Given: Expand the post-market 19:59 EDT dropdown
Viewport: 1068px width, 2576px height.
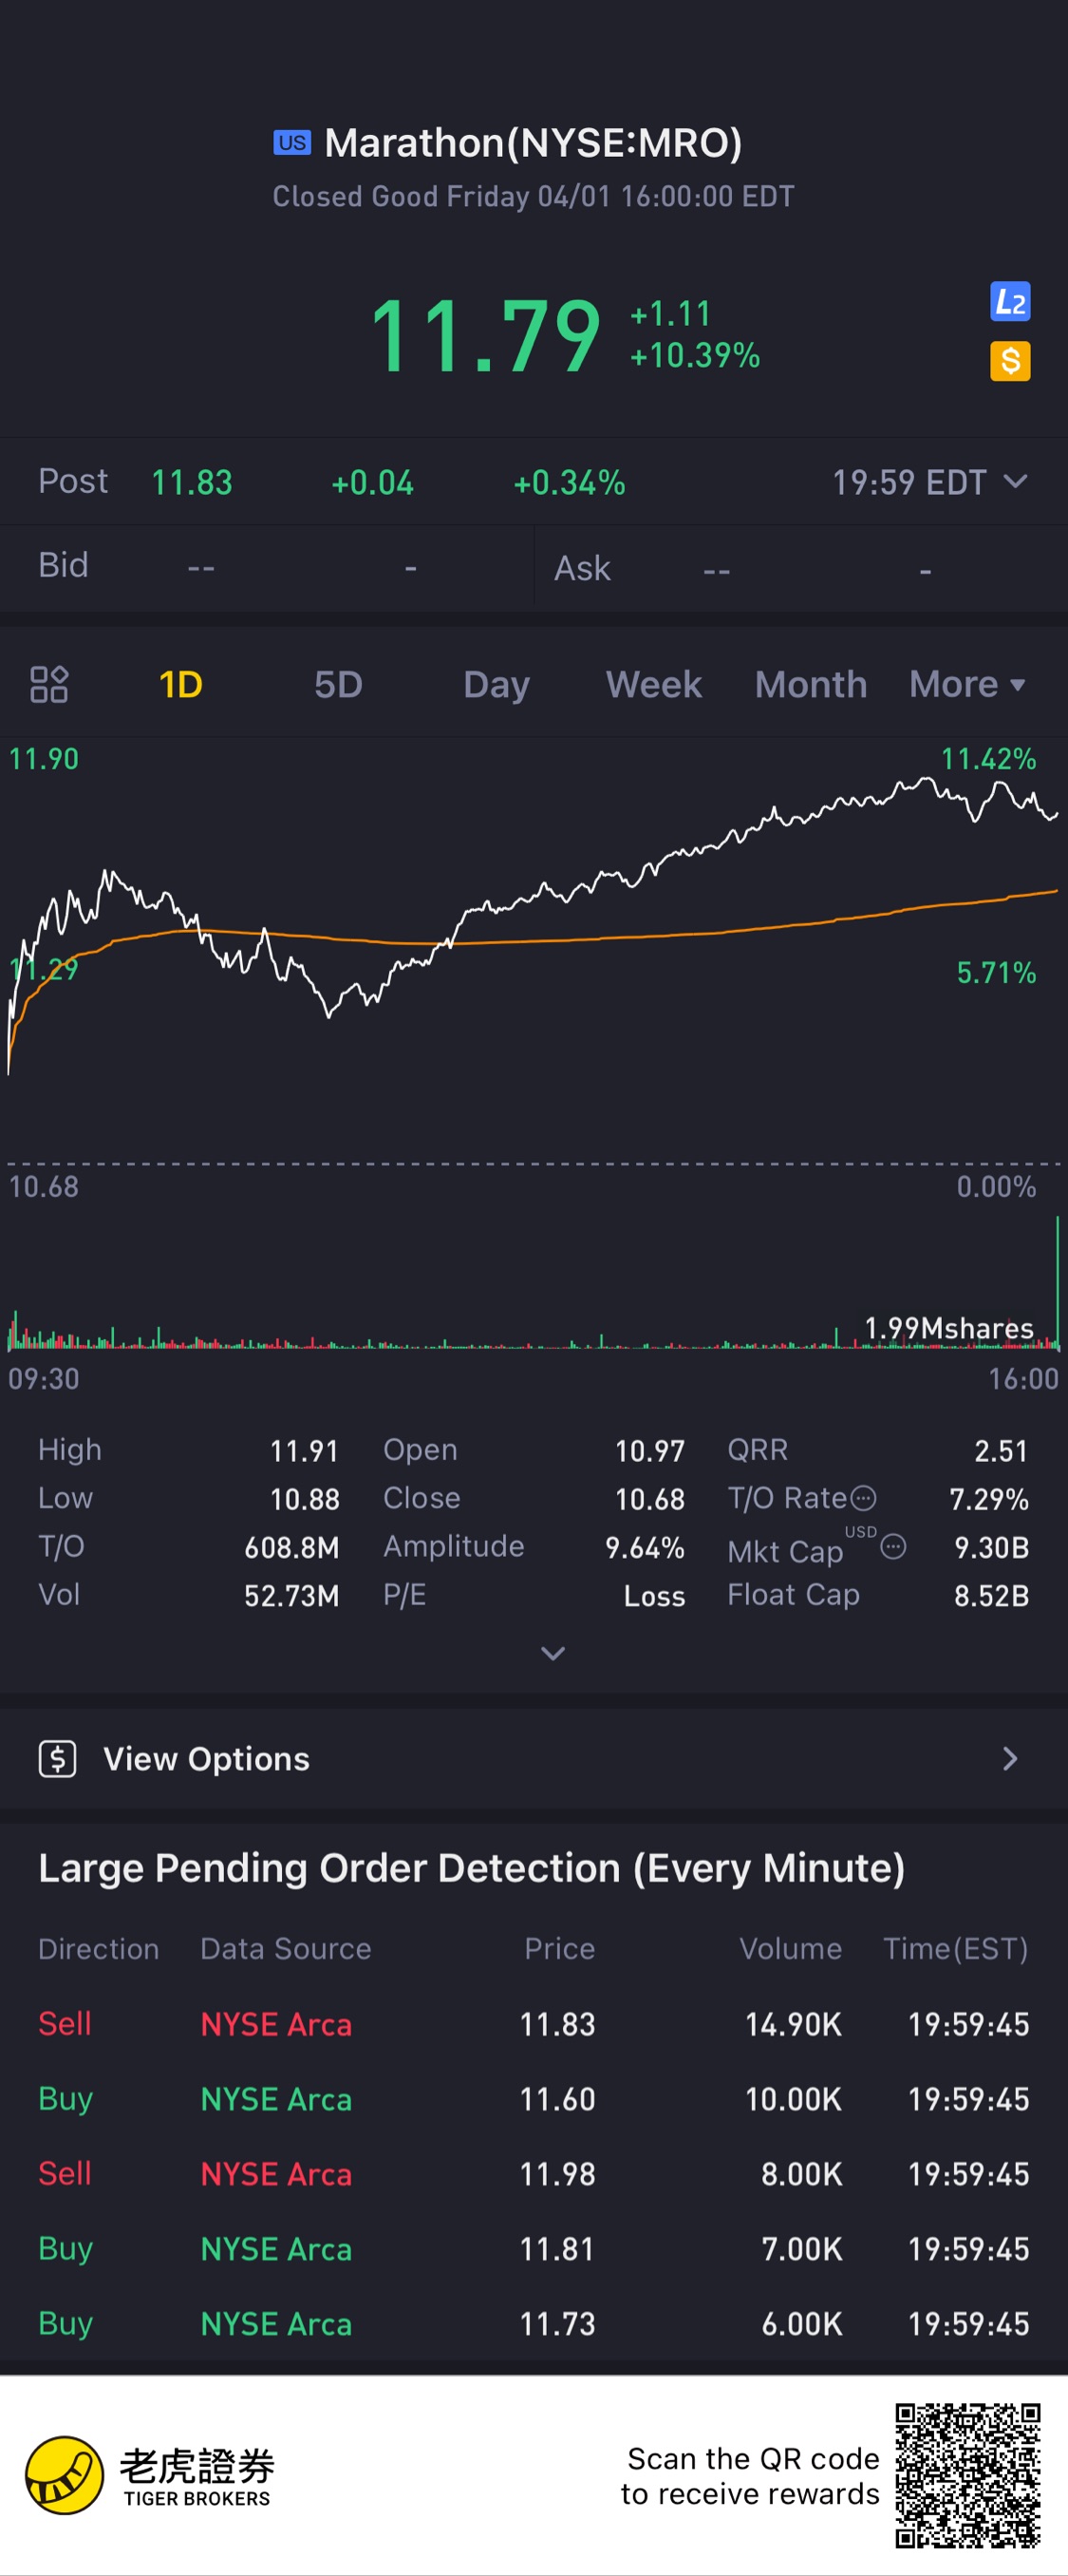Looking at the screenshot, I should click(x=1015, y=482).
